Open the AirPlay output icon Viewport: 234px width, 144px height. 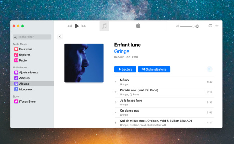pos(197,26)
